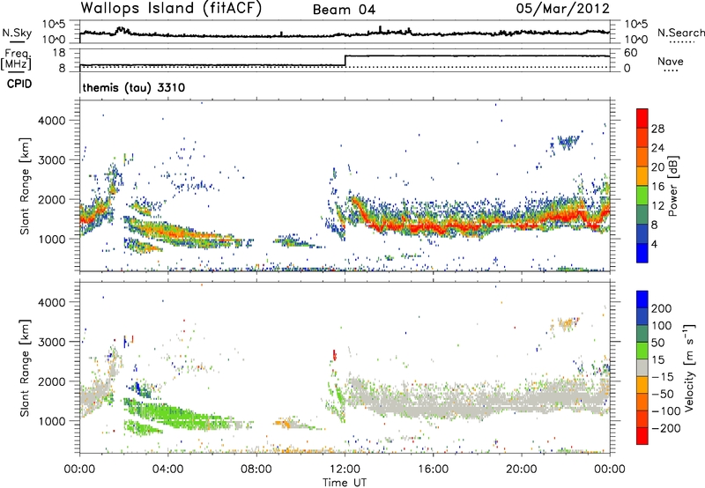Viewport: 705px width, 488px height.
Task: Click the '28' label on Power color bar
Action: point(657,129)
